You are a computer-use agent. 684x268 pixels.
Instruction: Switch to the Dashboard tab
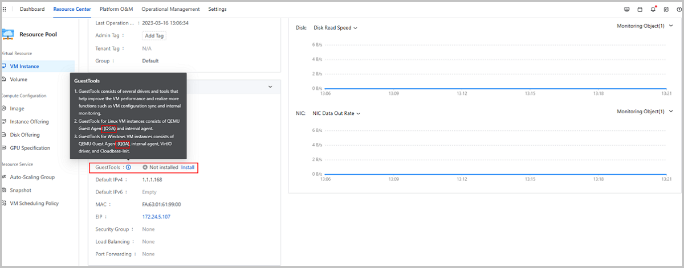coord(32,10)
